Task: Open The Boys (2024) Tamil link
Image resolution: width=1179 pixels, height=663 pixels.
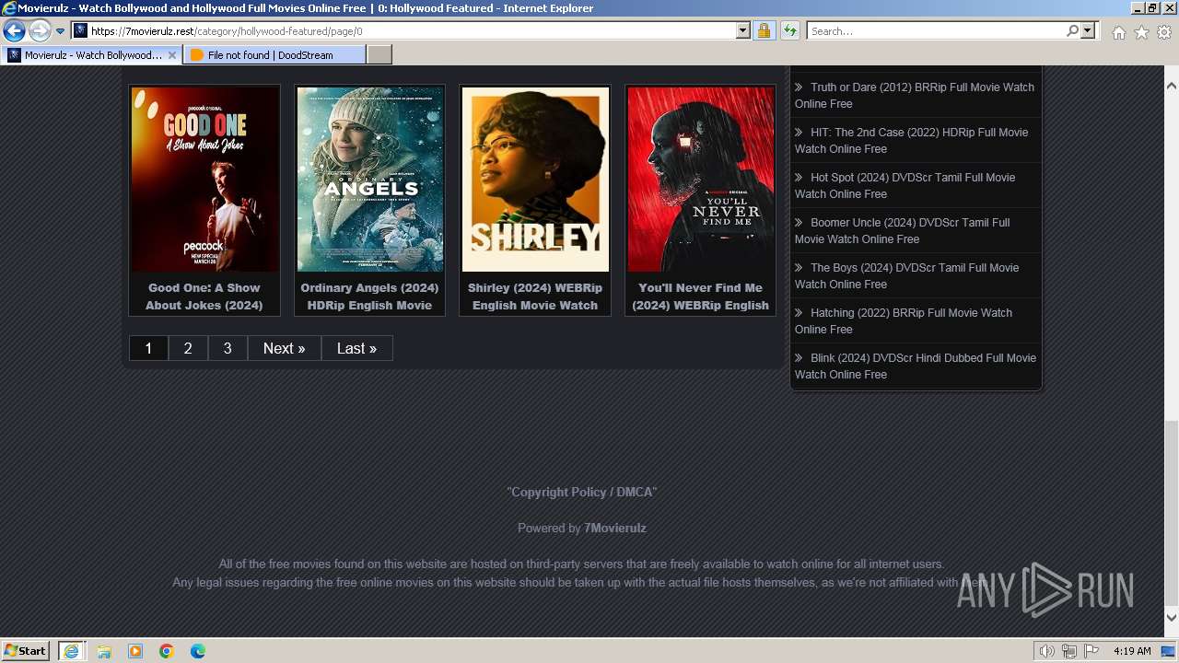Action: point(907,275)
